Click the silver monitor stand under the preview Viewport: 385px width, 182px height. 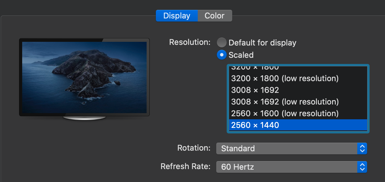click(x=84, y=118)
